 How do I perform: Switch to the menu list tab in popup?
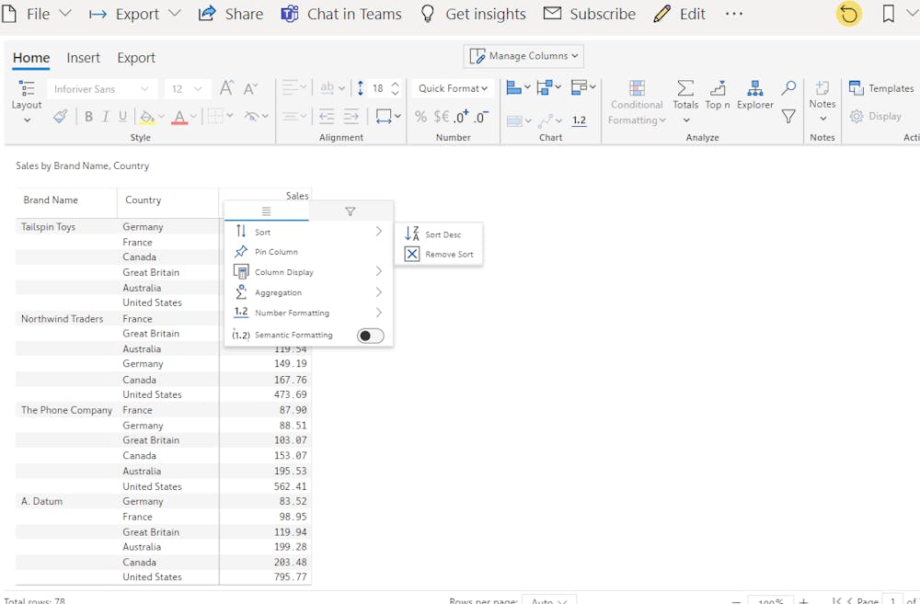tap(267, 211)
